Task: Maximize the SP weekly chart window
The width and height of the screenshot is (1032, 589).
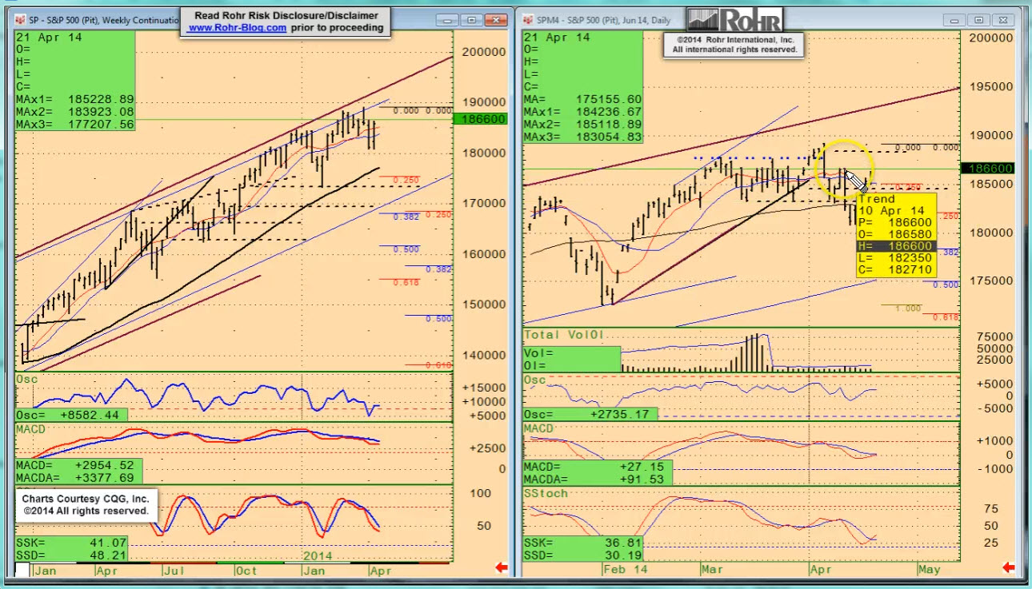Action: coord(472,20)
